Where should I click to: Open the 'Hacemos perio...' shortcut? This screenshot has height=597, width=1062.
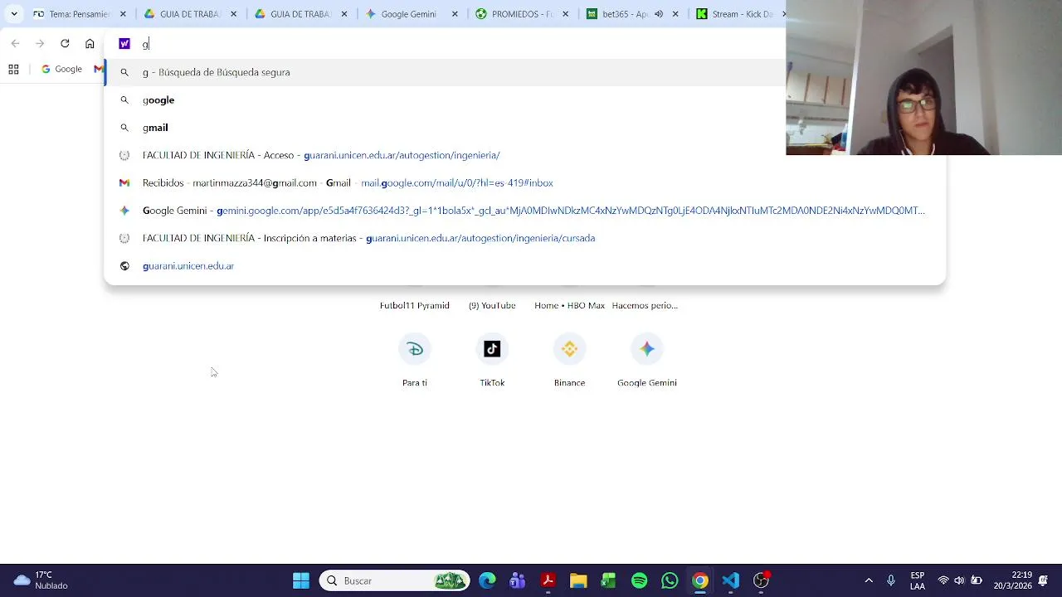(645, 306)
